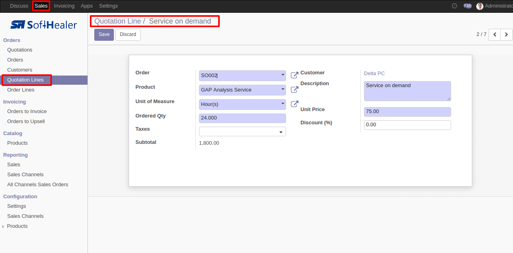Click the SoftHealer logo
Viewport: 513px width, 253px height.
[x=44, y=25]
